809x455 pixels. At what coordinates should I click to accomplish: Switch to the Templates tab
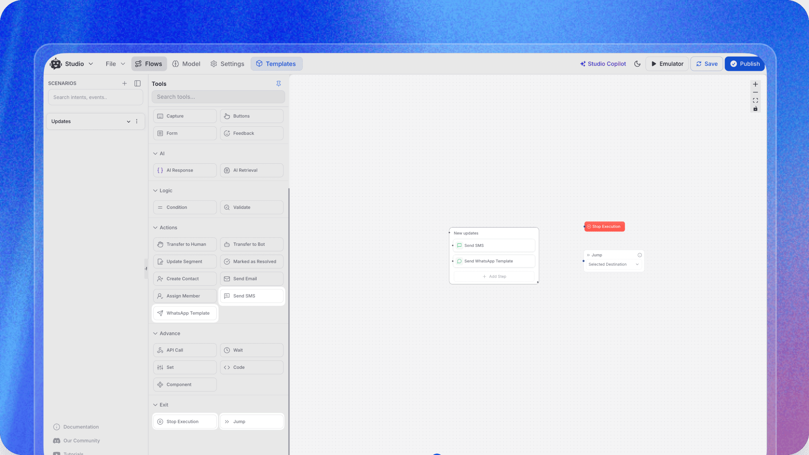click(276, 64)
